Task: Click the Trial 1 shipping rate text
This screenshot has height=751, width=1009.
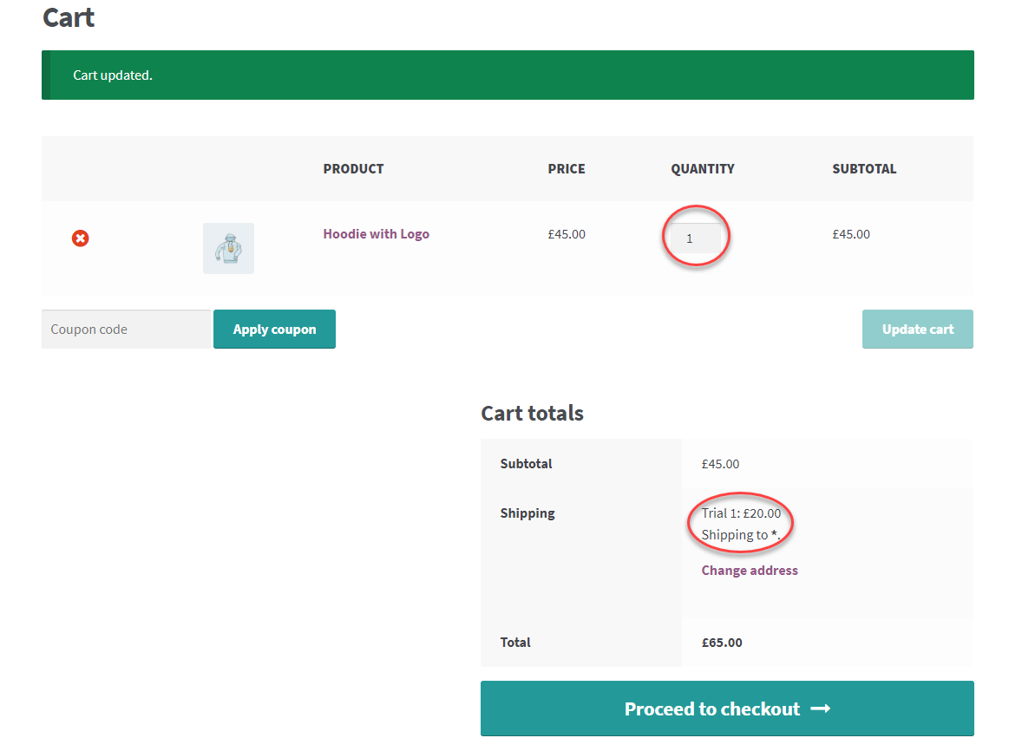Action: [740, 513]
